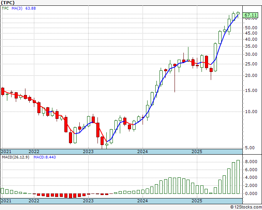
Task: Click the 15.00 price axis label
Action: tap(251, 90)
